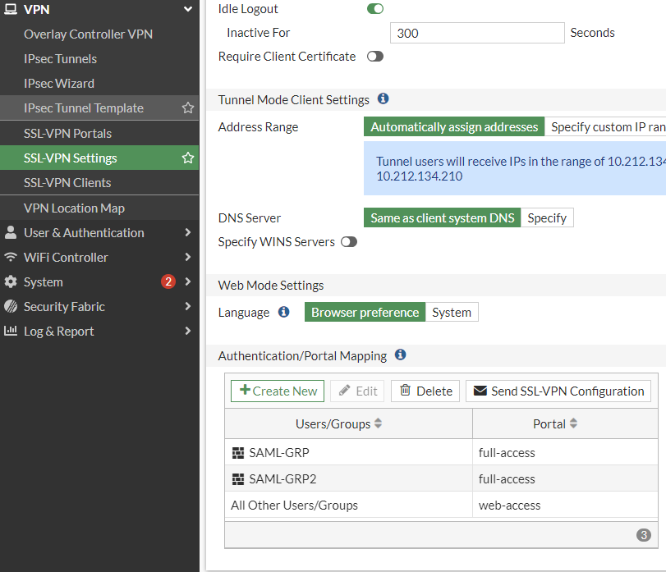This screenshot has height=572, width=666.
Task: Select Specify option for DNS Server
Action: point(547,217)
